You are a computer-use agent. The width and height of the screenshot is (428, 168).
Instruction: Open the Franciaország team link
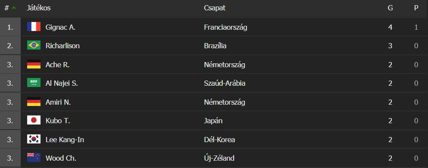click(x=225, y=27)
